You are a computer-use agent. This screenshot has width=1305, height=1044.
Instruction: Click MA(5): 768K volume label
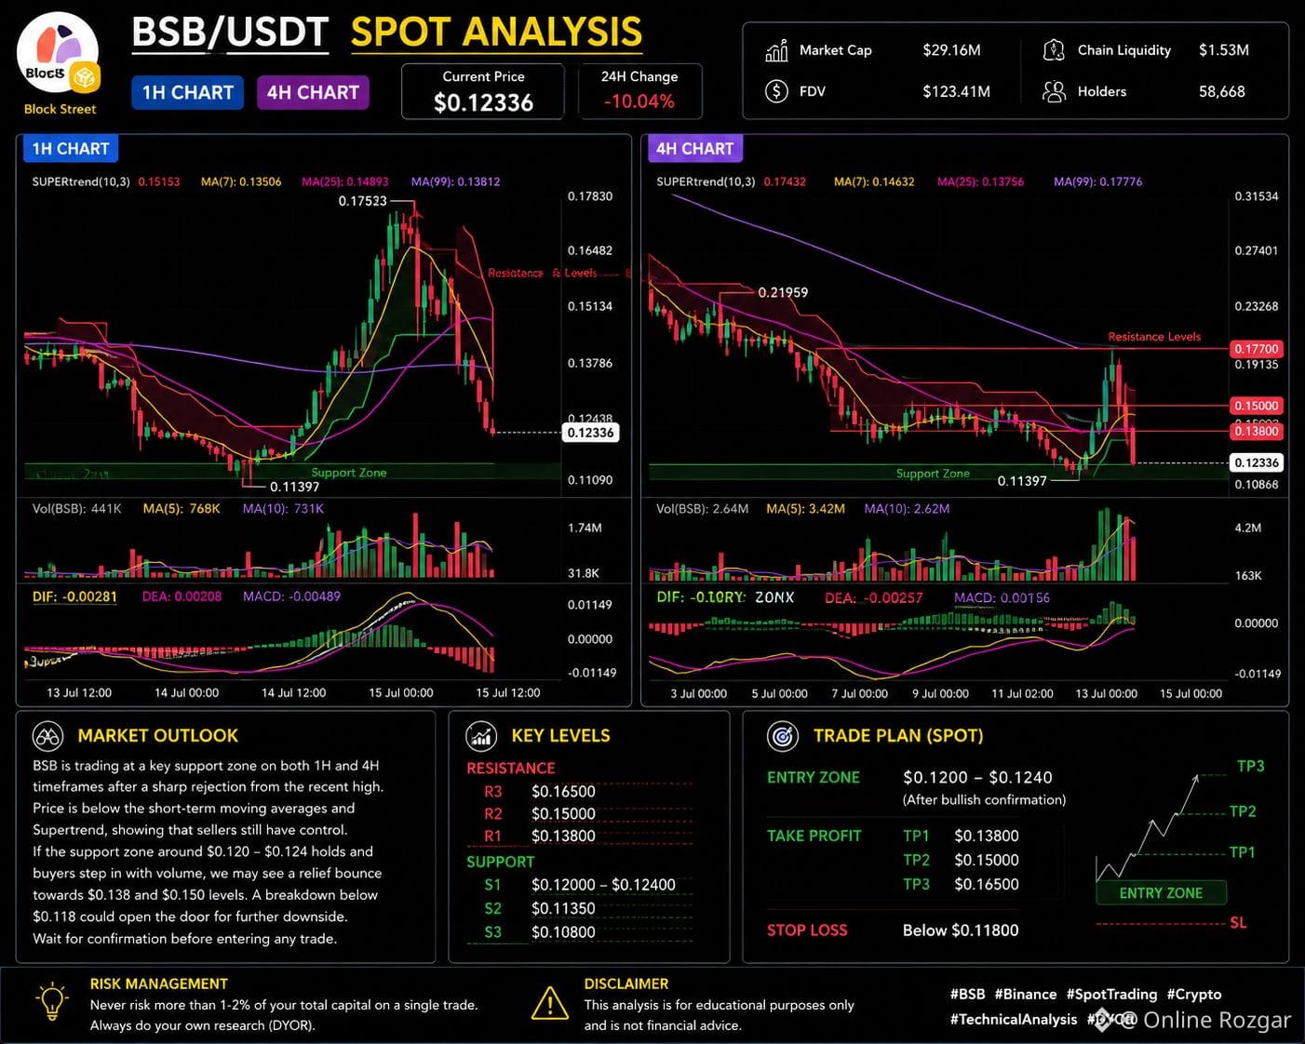point(182,509)
